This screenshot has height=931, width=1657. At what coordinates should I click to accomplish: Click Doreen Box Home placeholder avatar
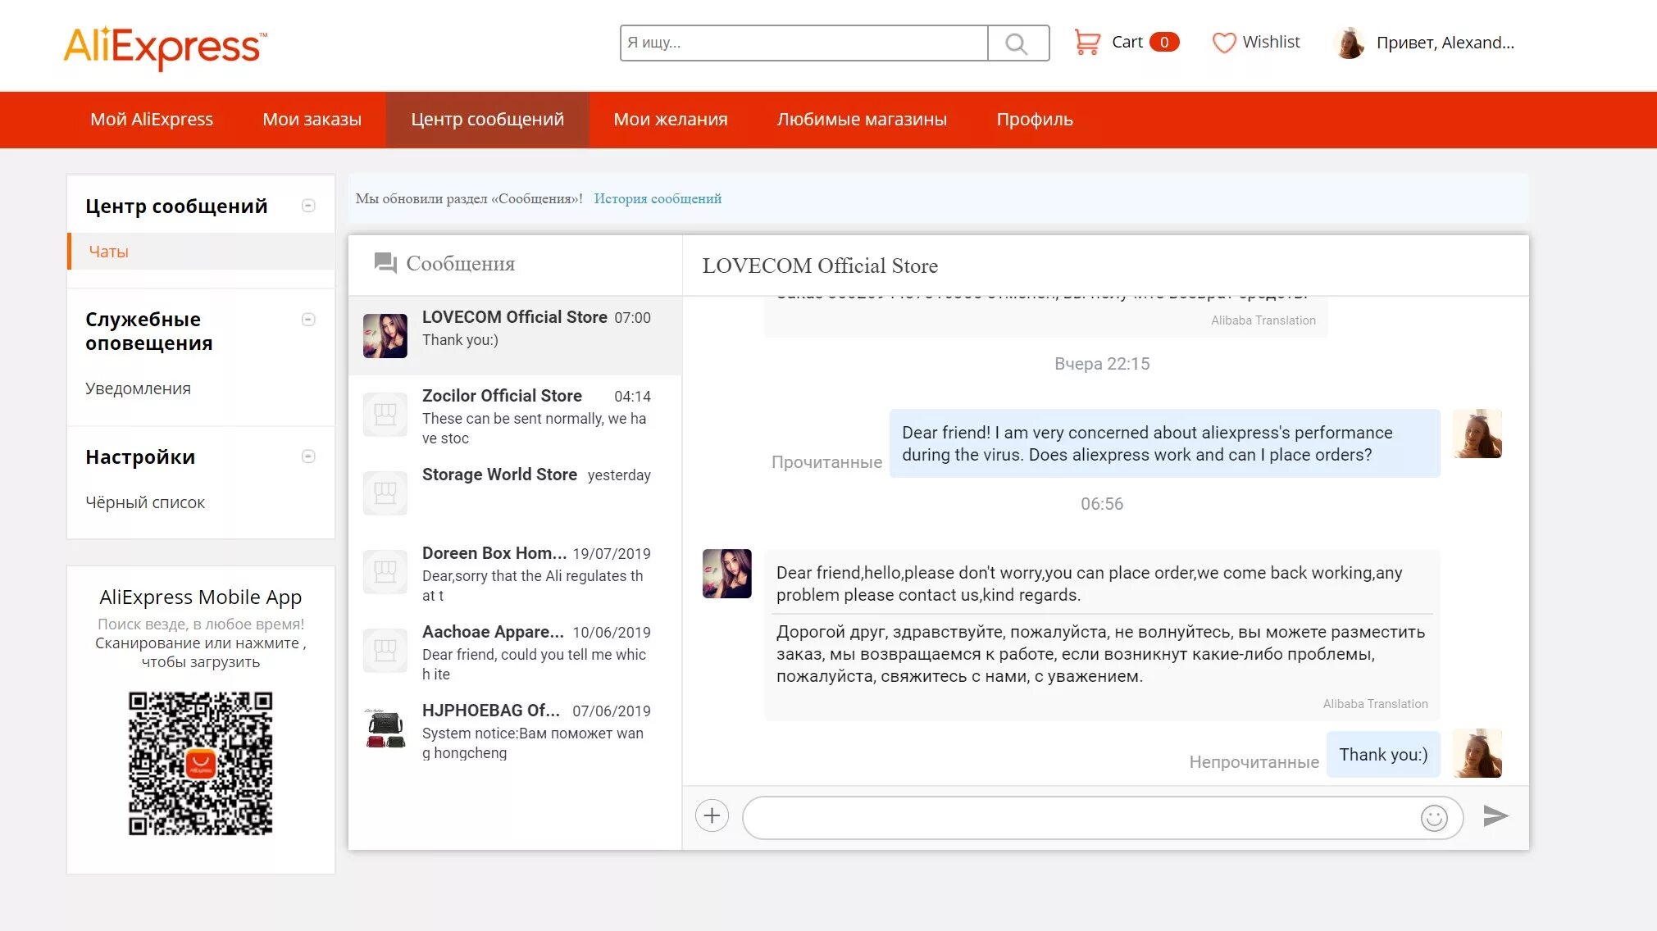[x=385, y=571]
